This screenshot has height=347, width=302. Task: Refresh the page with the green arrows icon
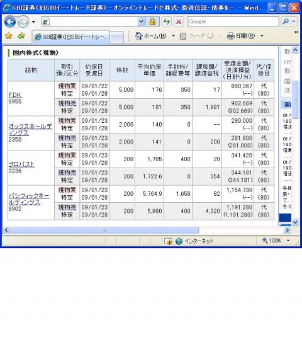[167, 21]
